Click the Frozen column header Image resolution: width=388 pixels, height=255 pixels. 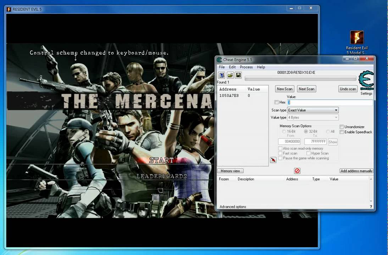pyautogui.click(x=224, y=179)
